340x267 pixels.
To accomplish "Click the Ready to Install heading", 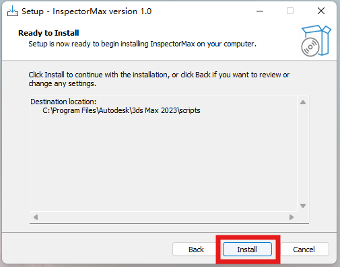I will [48, 33].
